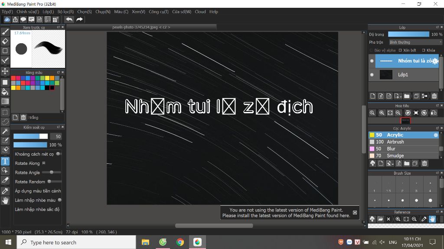This screenshot has height=249, width=444.
Task: Add a new layer in Lớp panel
Action: coord(372,96)
